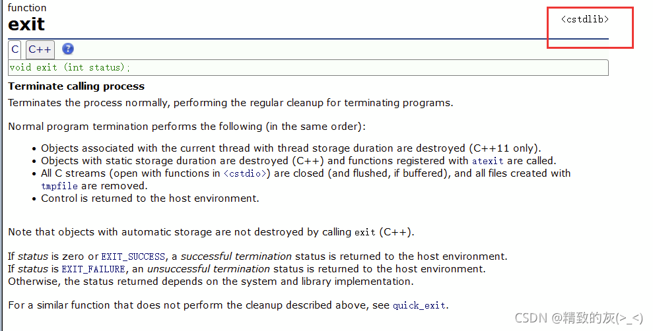
Task: Click the Terminate calling process heading
Action: [76, 86]
